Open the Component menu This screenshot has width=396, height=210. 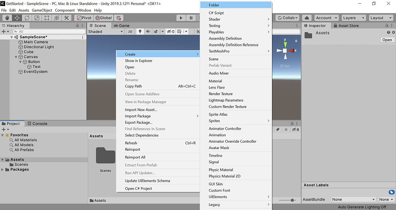[x=65, y=10]
